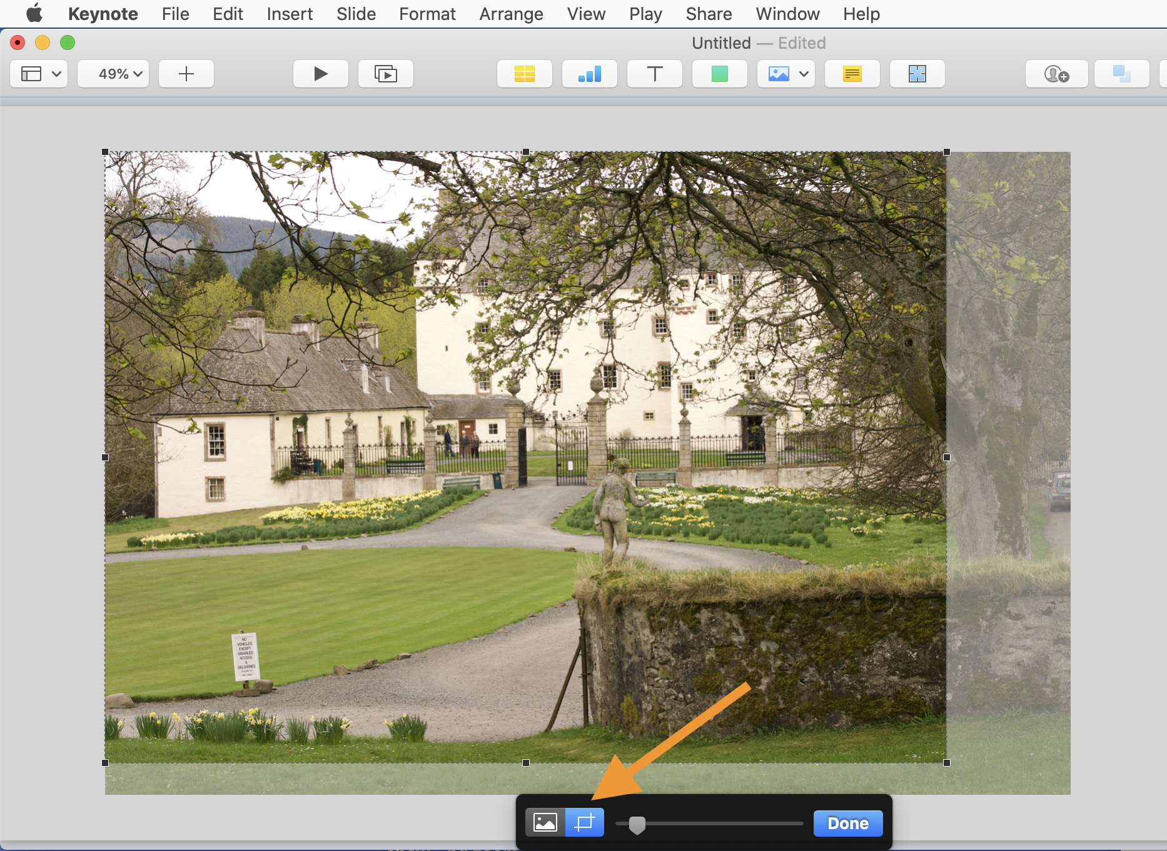The width and height of the screenshot is (1167, 851).
Task: Open the Share menu
Action: pos(709,14)
